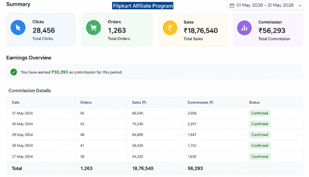Click Total Commission label
This screenshot has height=177, width=309.
tap(274, 39)
